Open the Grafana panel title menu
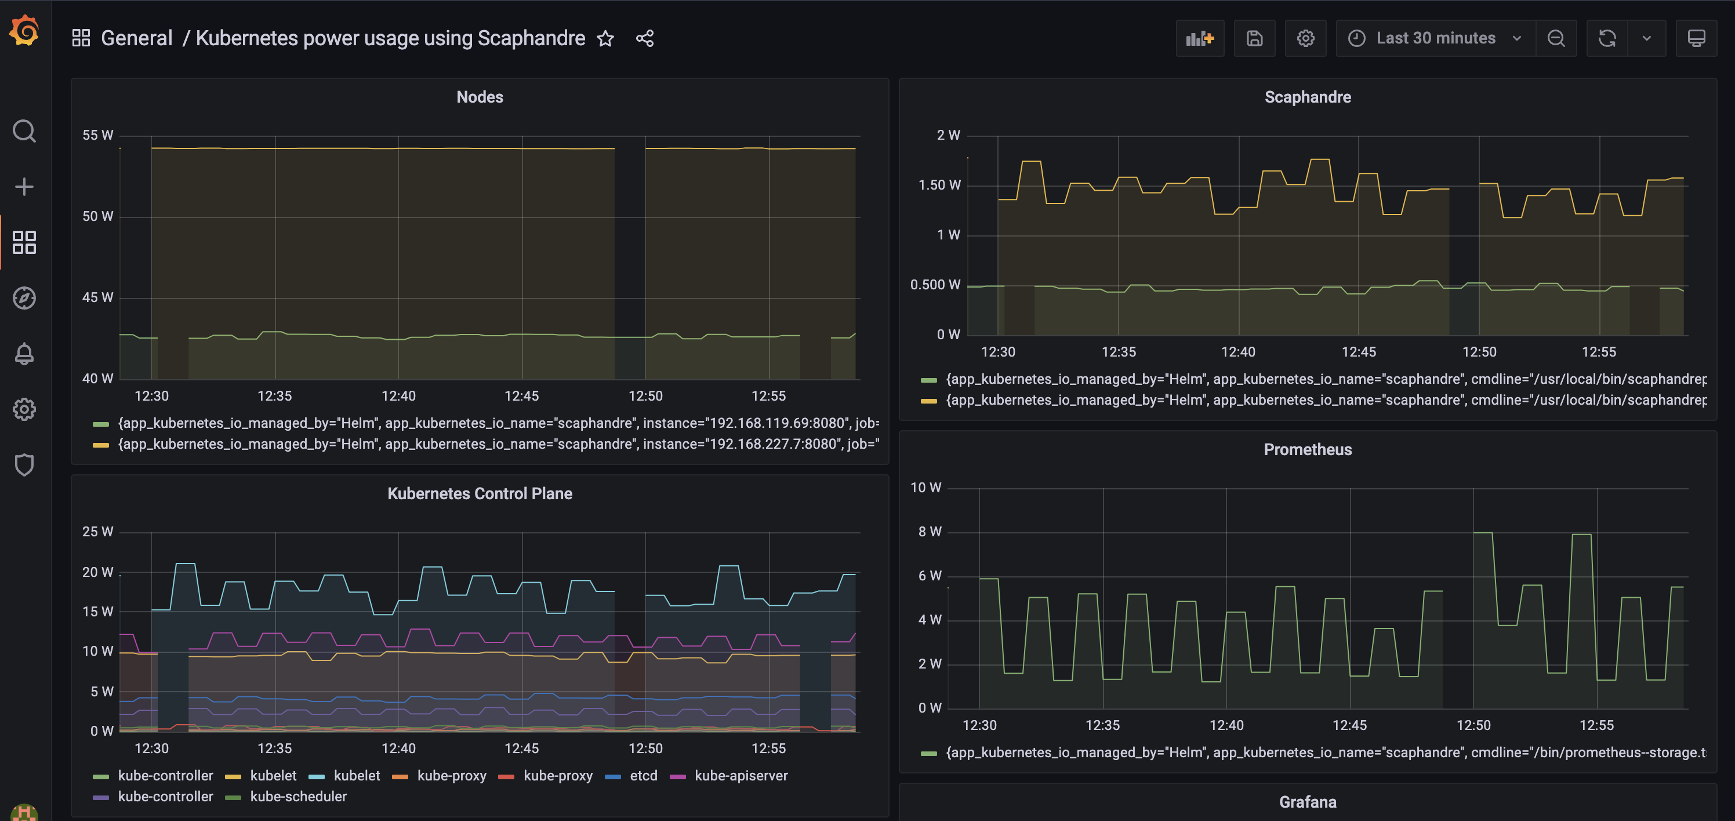The width and height of the screenshot is (1735, 821). pyautogui.click(x=1307, y=802)
